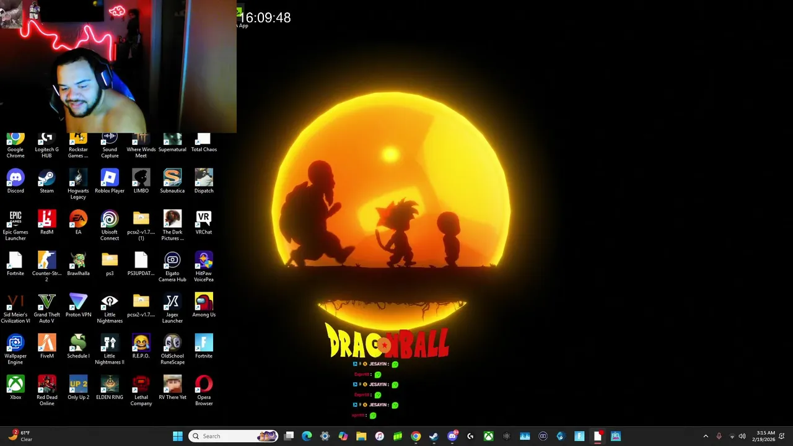Viewport: 793px width, 446px height.
Task: Open Discord from the taskbar
Action: (452, 436)
